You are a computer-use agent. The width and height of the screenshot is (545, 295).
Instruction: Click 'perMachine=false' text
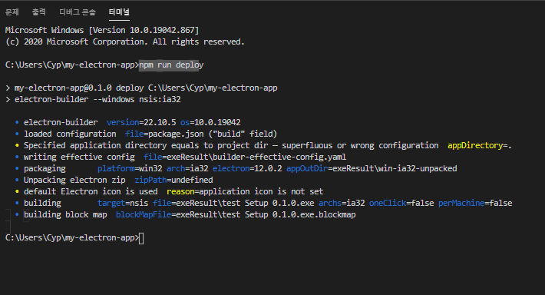pos(475,203)
